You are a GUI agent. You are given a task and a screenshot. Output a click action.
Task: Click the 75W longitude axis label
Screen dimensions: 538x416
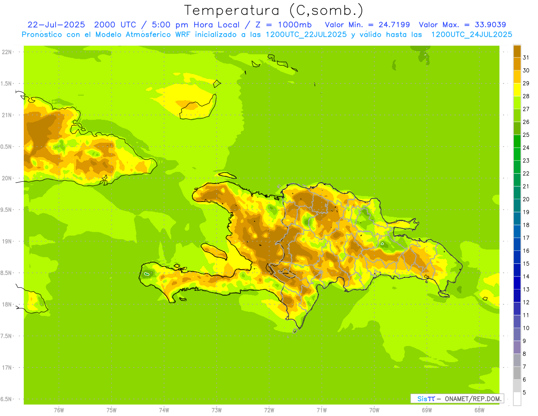(x=112, y=410)
